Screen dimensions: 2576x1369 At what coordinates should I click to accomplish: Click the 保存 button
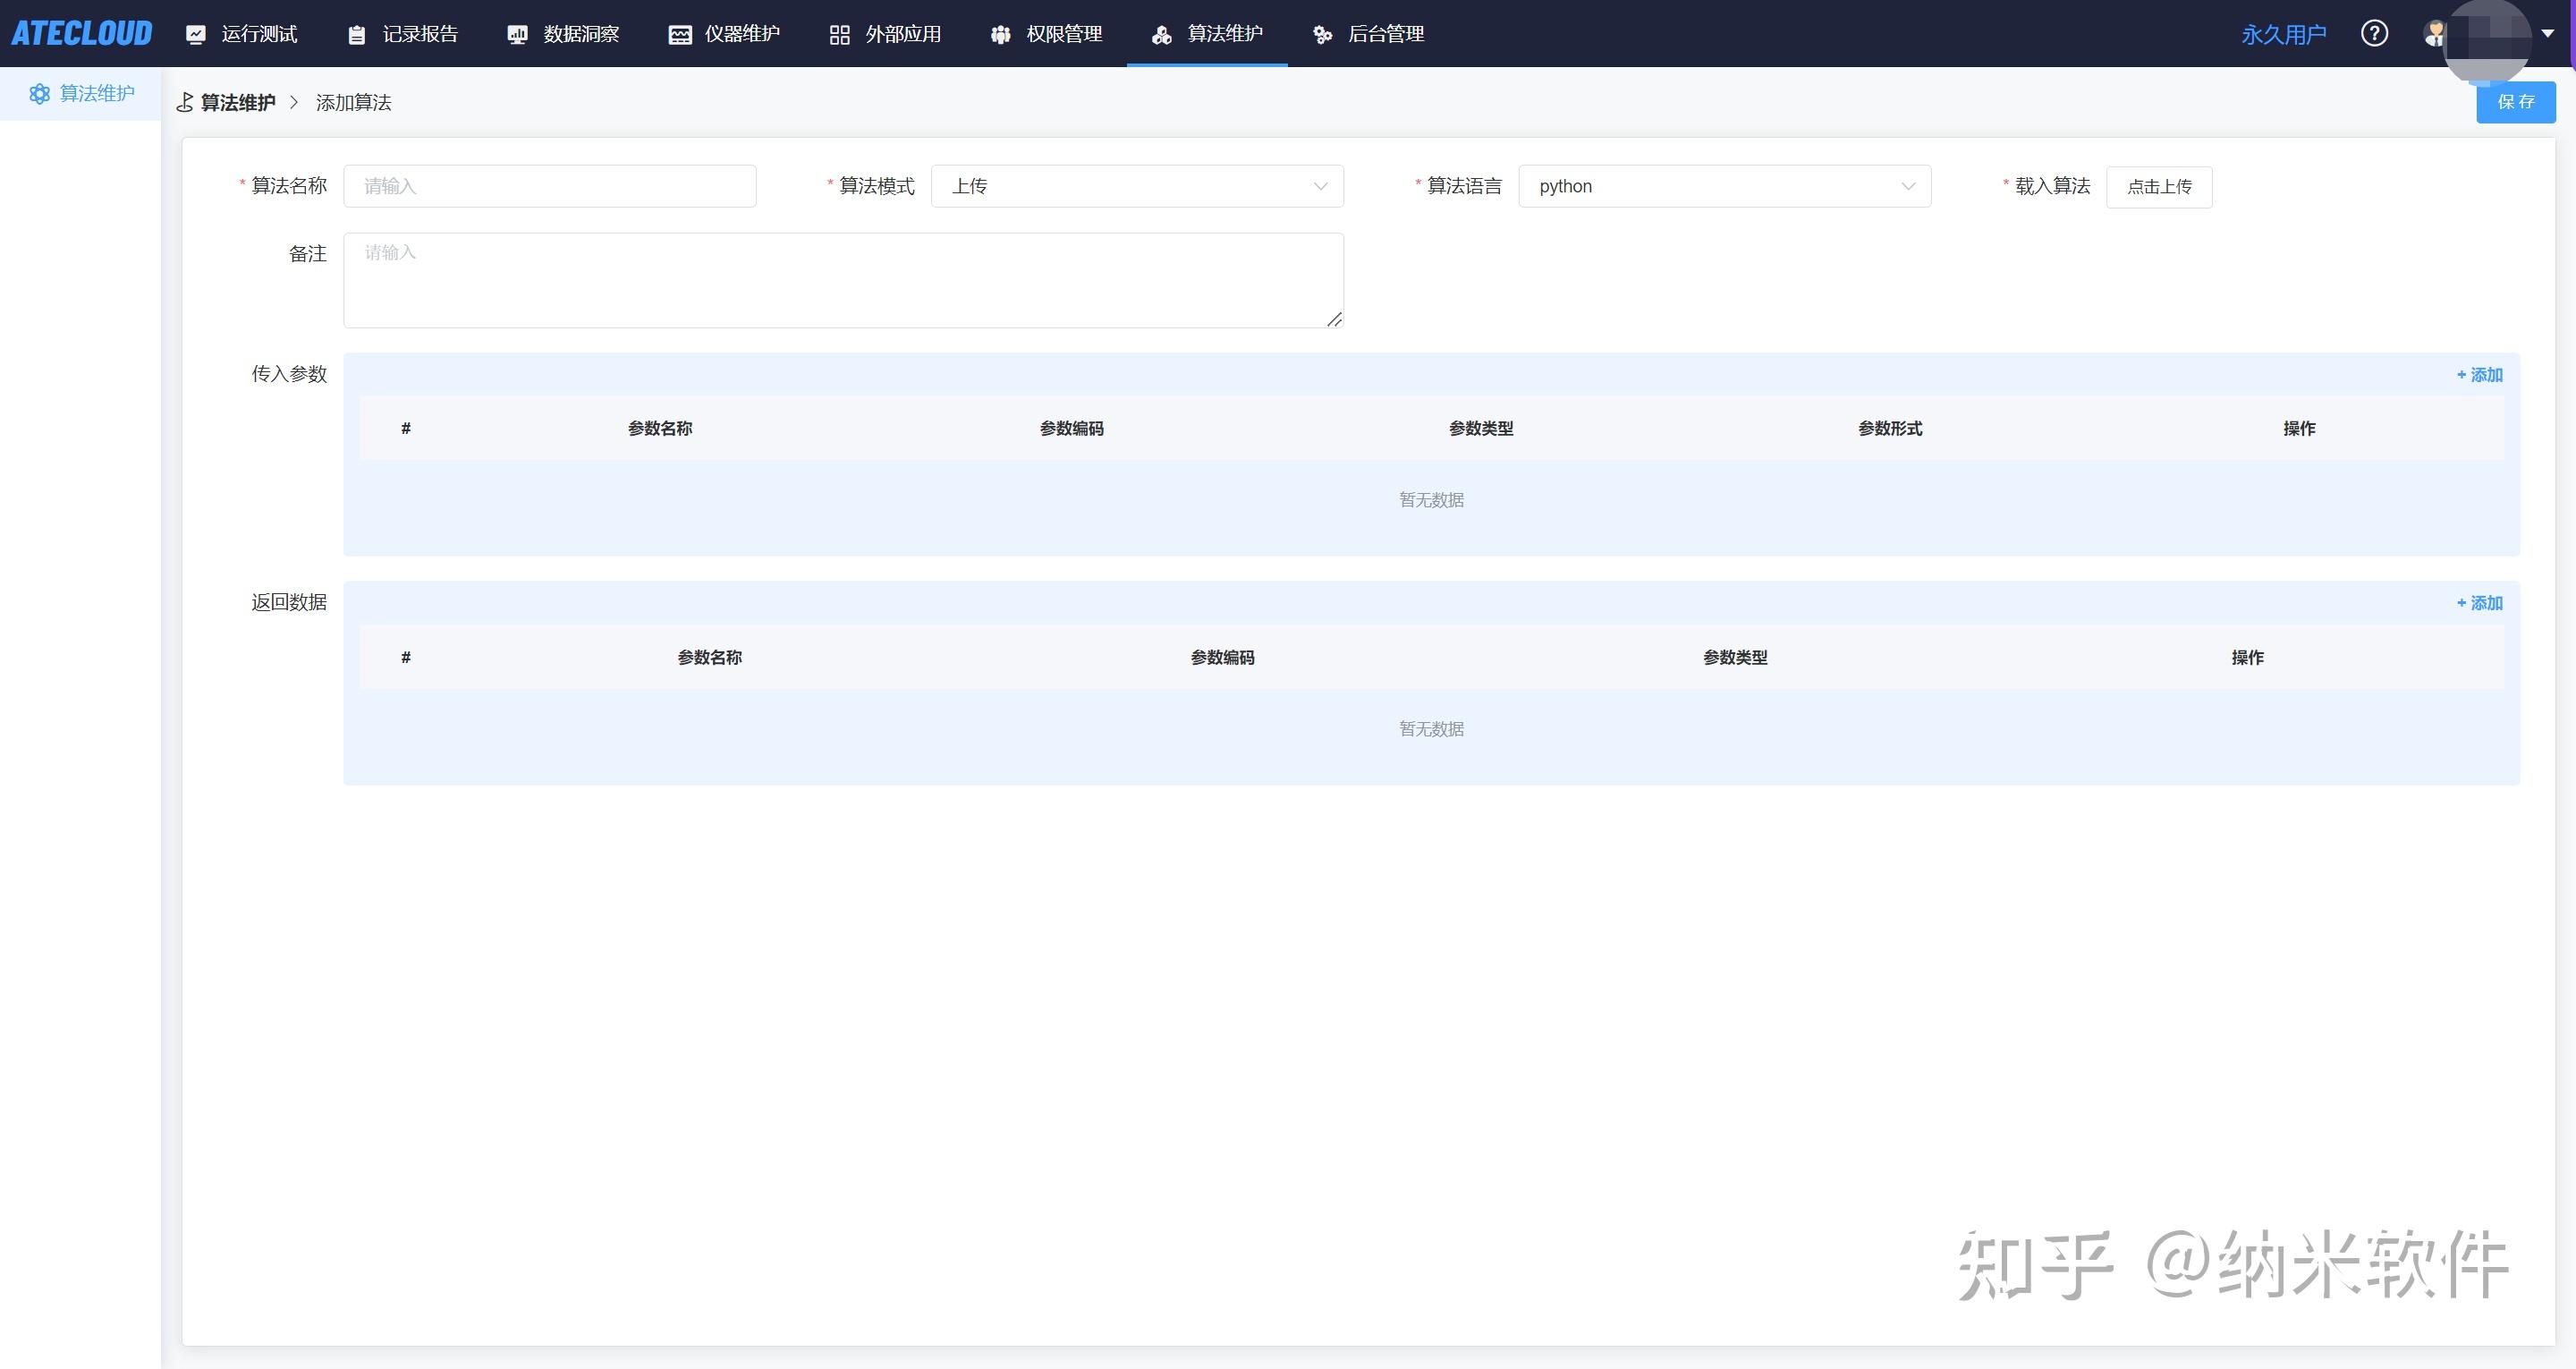point(2515,102)
